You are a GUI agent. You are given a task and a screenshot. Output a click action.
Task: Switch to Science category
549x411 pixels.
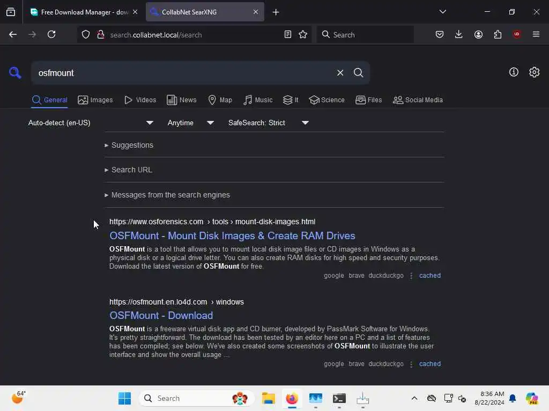327,100
